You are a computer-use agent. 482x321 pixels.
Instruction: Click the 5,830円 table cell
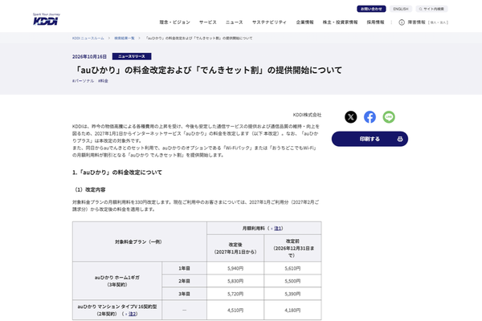235,281
